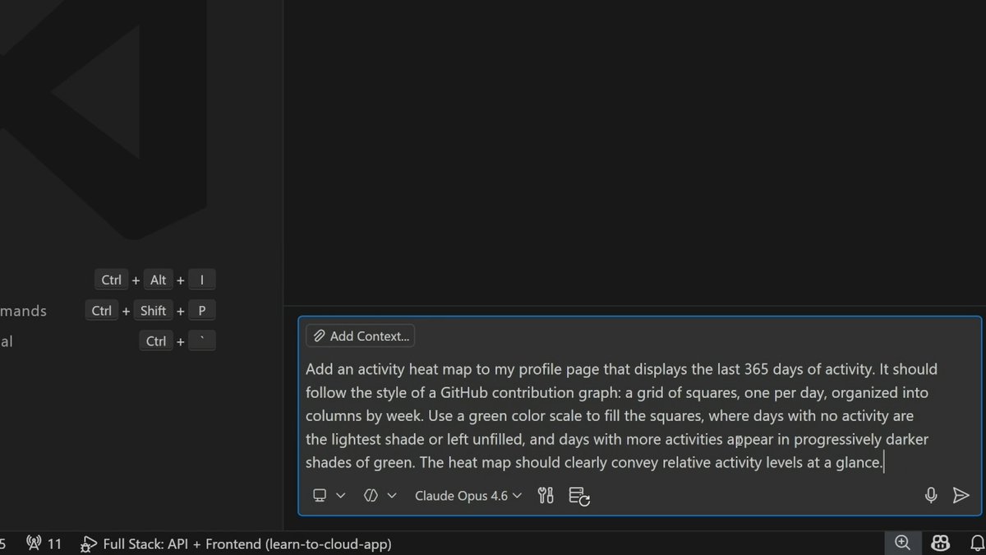Open Copilot status icon in status bar
The height and width of the screenshot is (555, 986).
[x=941, y=543]
